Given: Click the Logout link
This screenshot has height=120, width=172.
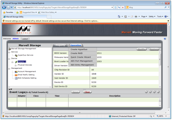Looking at the screenshot, I should (25, 39).
